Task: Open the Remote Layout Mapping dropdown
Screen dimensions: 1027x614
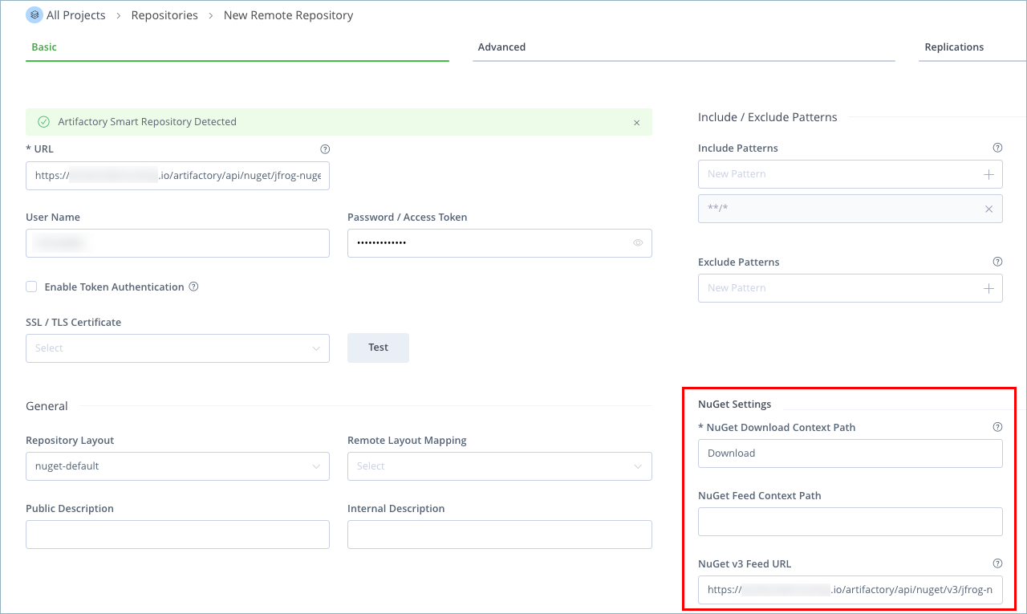Action: point(499,466)
